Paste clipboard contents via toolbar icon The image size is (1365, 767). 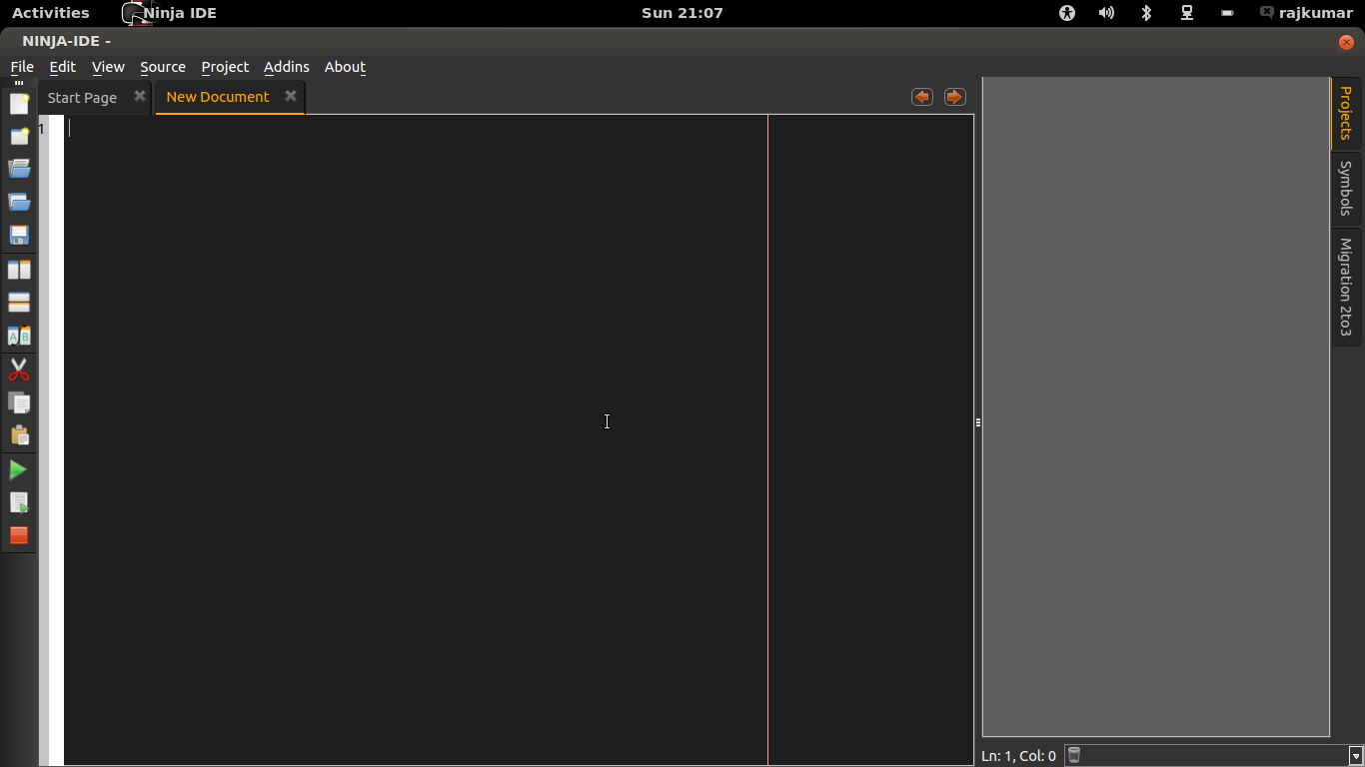[18, 435]
